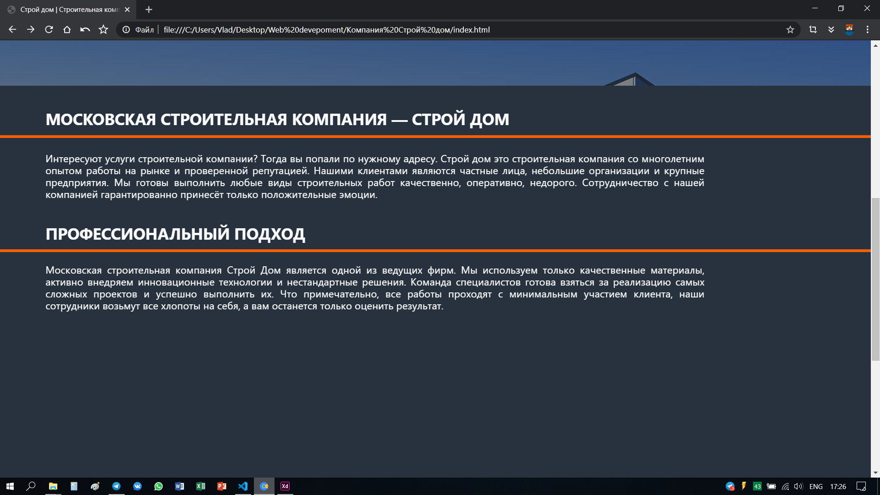Click the scrollbar down arrow
The height and width of the screenshot is (495, 880).
click(x=875, y=473)
